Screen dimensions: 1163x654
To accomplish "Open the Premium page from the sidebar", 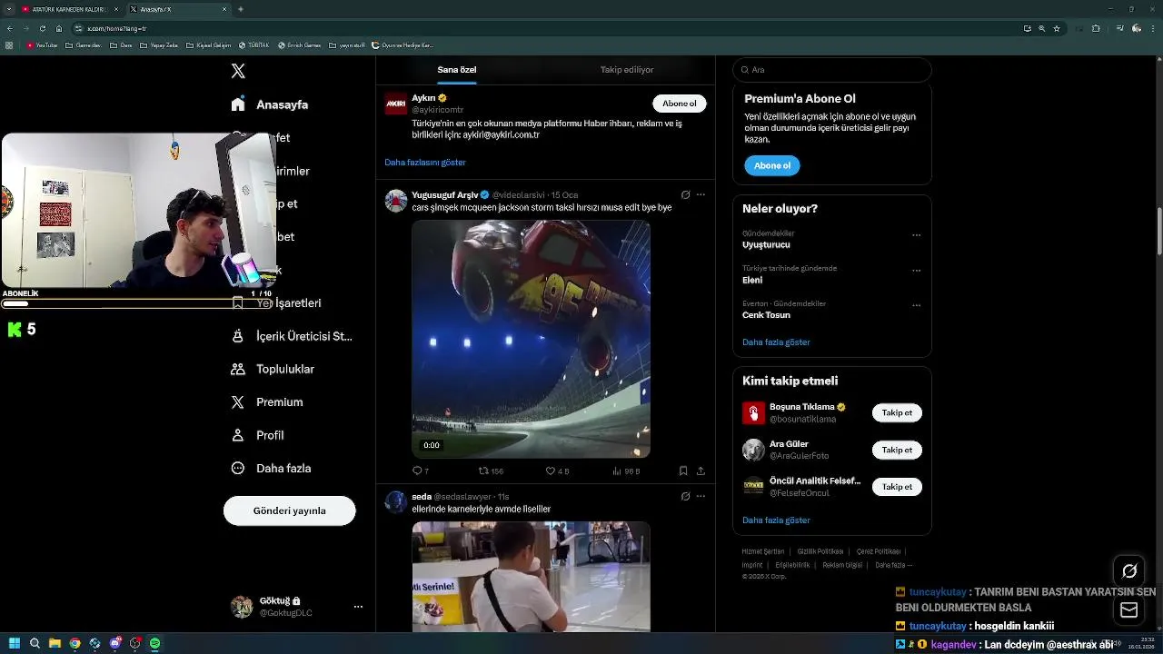I will coord(267,401).
